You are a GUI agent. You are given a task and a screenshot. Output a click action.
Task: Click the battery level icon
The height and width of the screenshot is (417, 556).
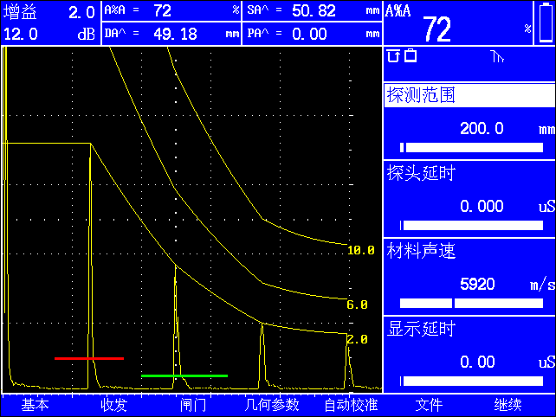click(x=546, y=22)
